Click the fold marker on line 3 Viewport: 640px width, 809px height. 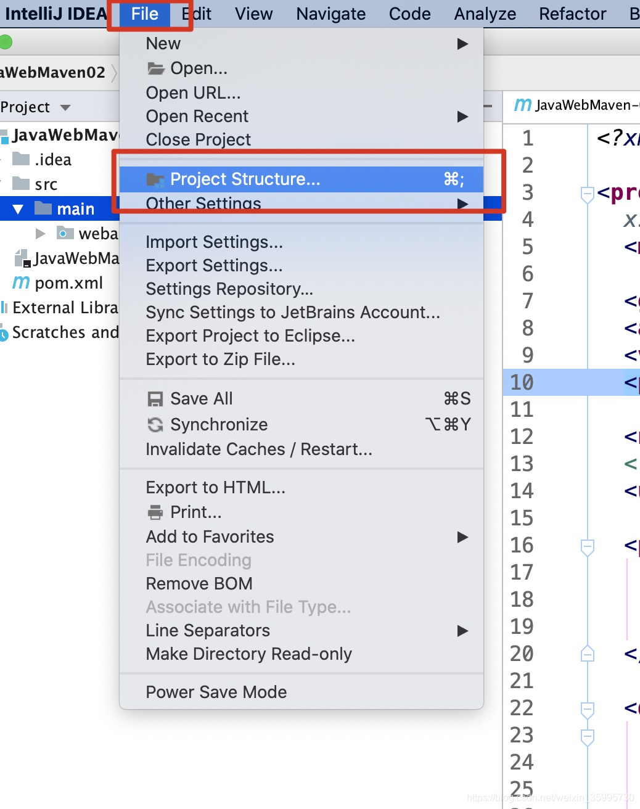[x=588, y=194]
